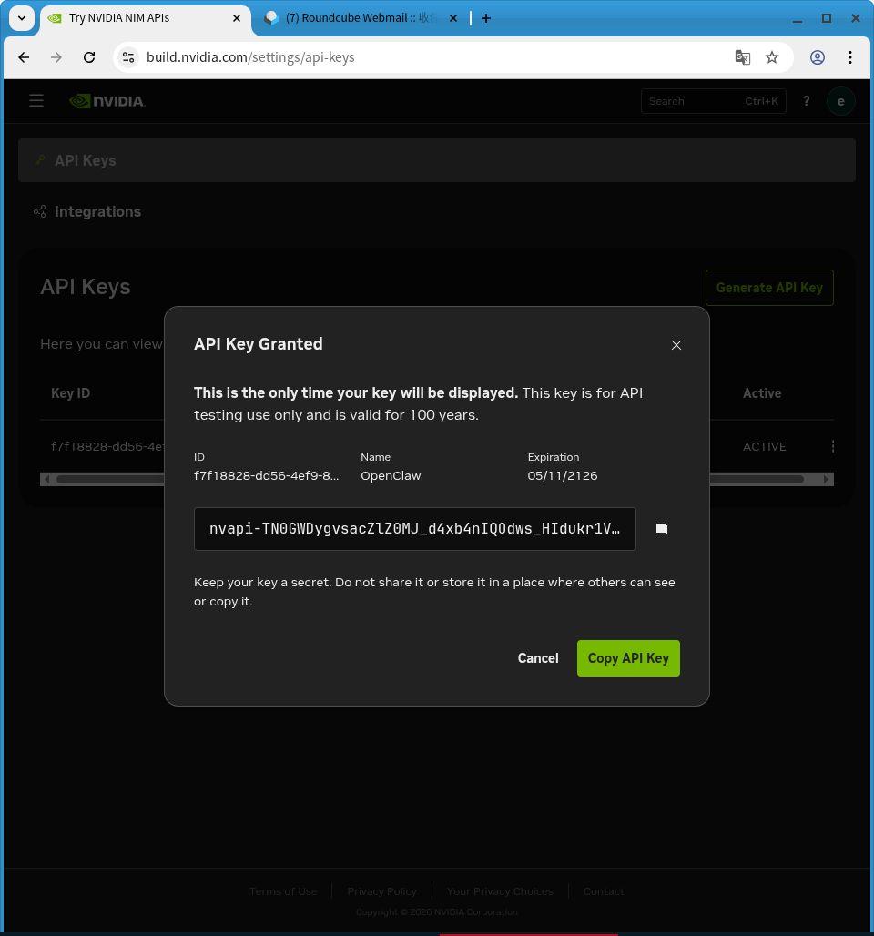The height and width of the screenshot is (936, 874).
Task: Open the NVIDIA hamburger menu
Action: pyautogui.click(x=36, y=100)
